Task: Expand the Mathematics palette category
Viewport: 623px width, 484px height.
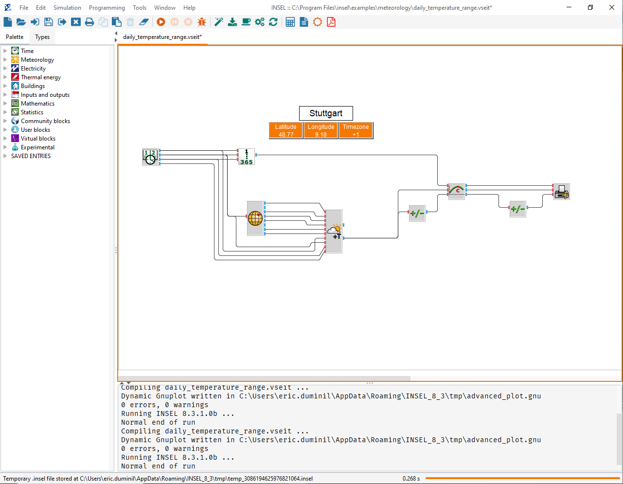Action: point(5,103)
